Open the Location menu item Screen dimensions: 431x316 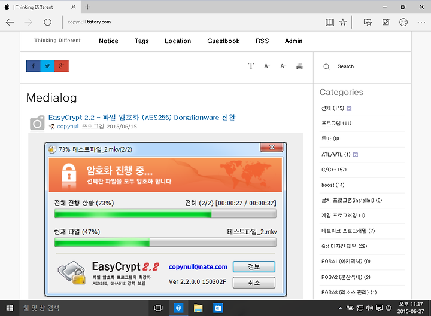[x=178, y=41]
